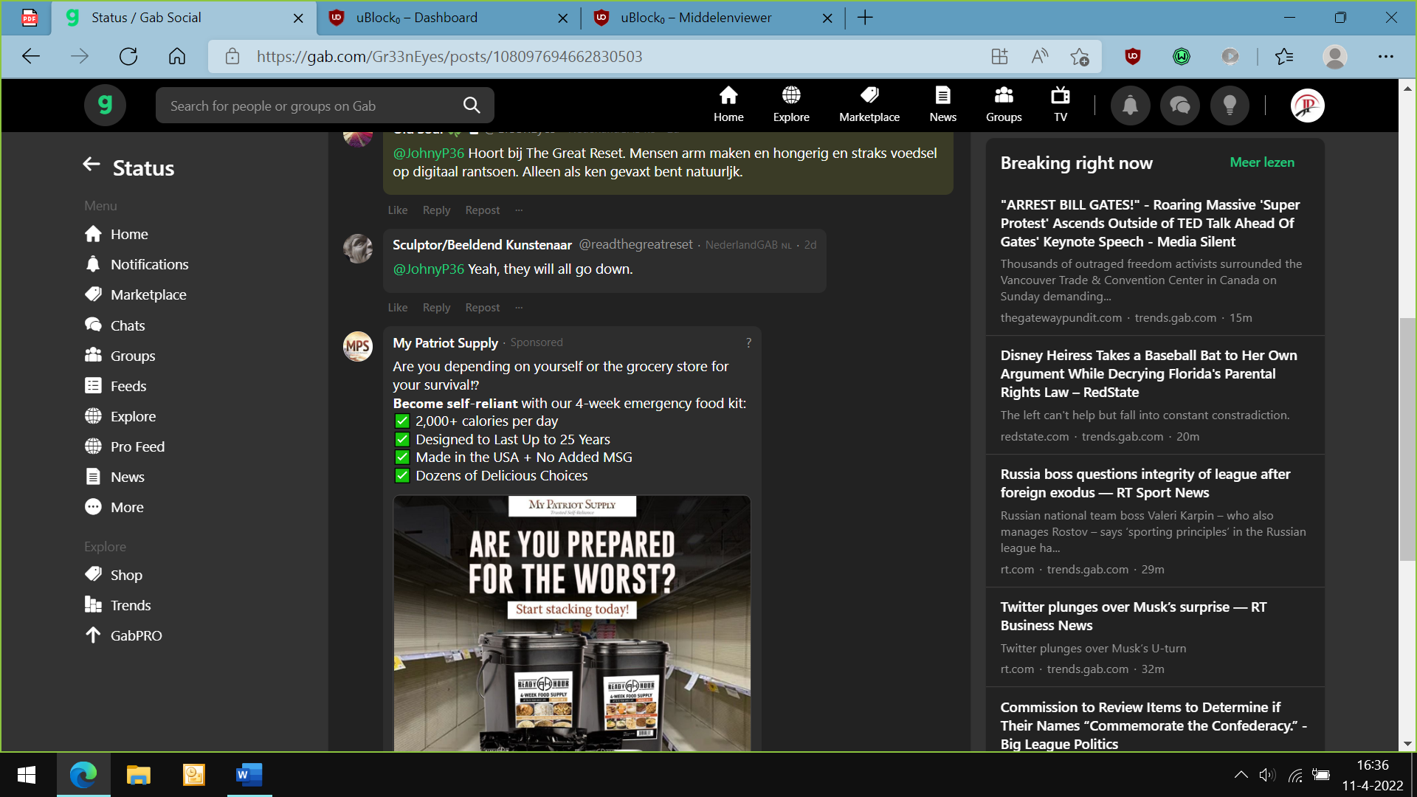The width and height of the screenshot is (1417, 797).
Task: Open the search magnifier on Gab
Action: tap(471, 105)
